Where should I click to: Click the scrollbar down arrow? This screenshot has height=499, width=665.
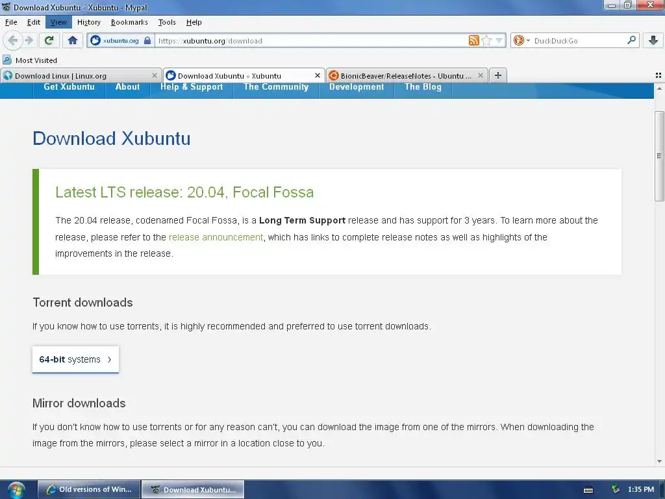coord(659,461)
